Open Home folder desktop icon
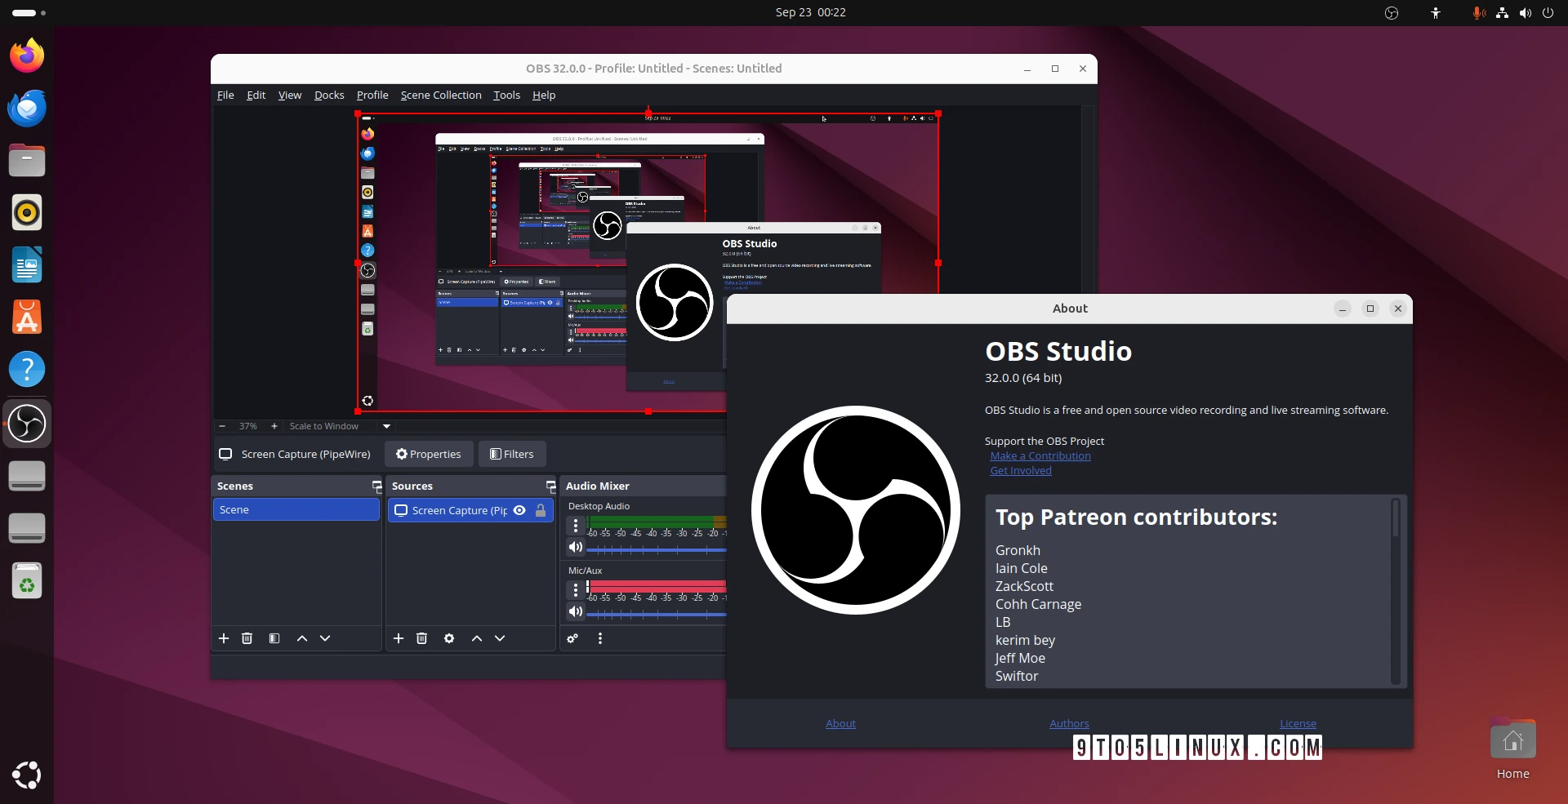The image size is (1568, 804). (x=1512, y=749)
